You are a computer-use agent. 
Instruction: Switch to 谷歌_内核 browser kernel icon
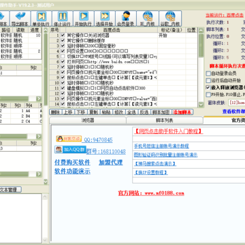click(170, 18)
